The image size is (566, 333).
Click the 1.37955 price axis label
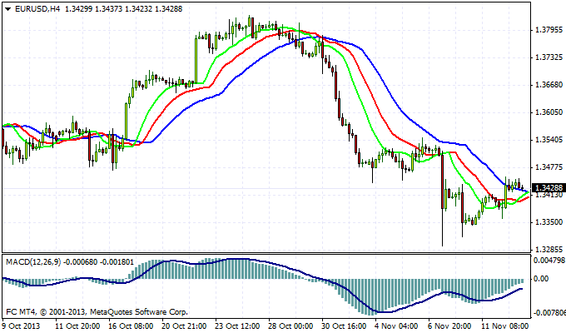click(x=549, y=30)
